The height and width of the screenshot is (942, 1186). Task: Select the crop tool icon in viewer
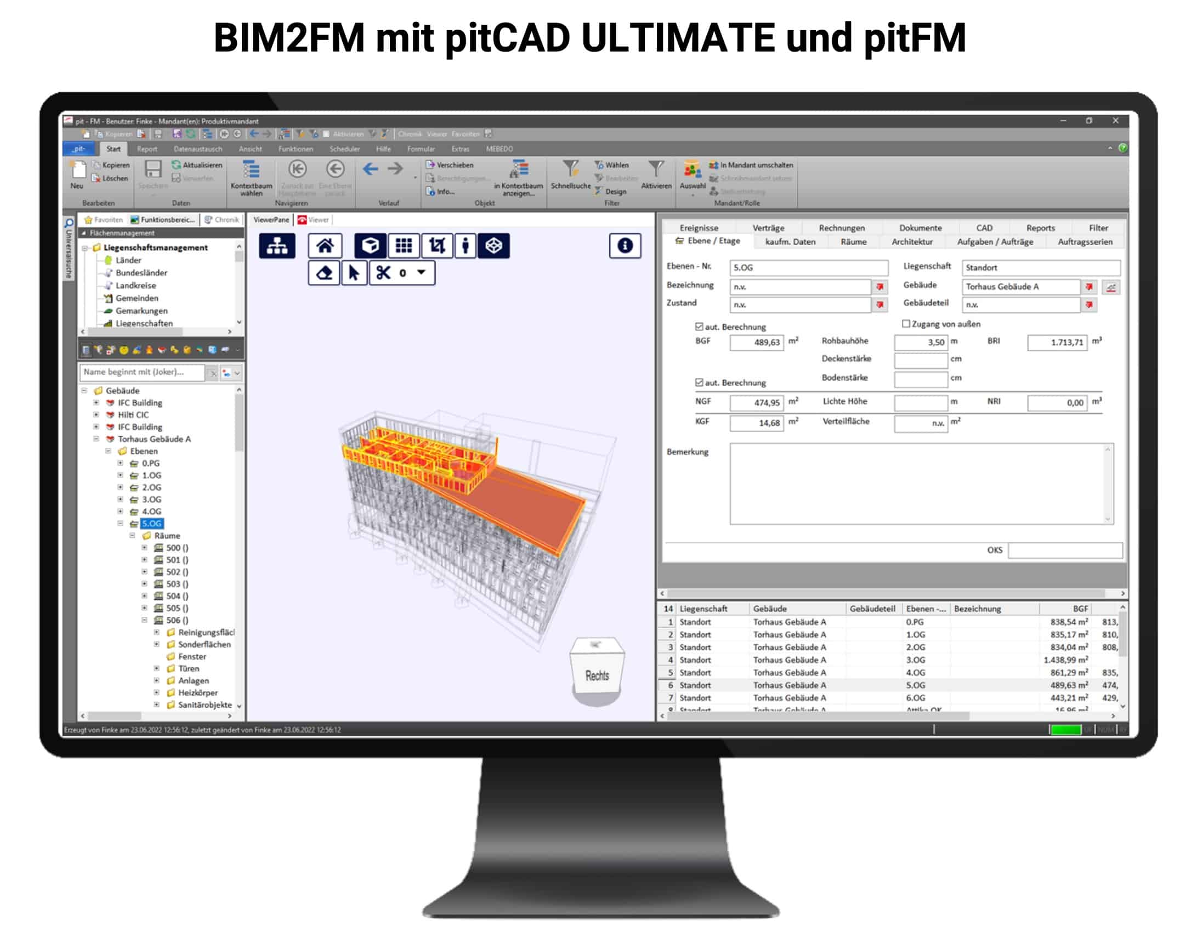point(437,246)
